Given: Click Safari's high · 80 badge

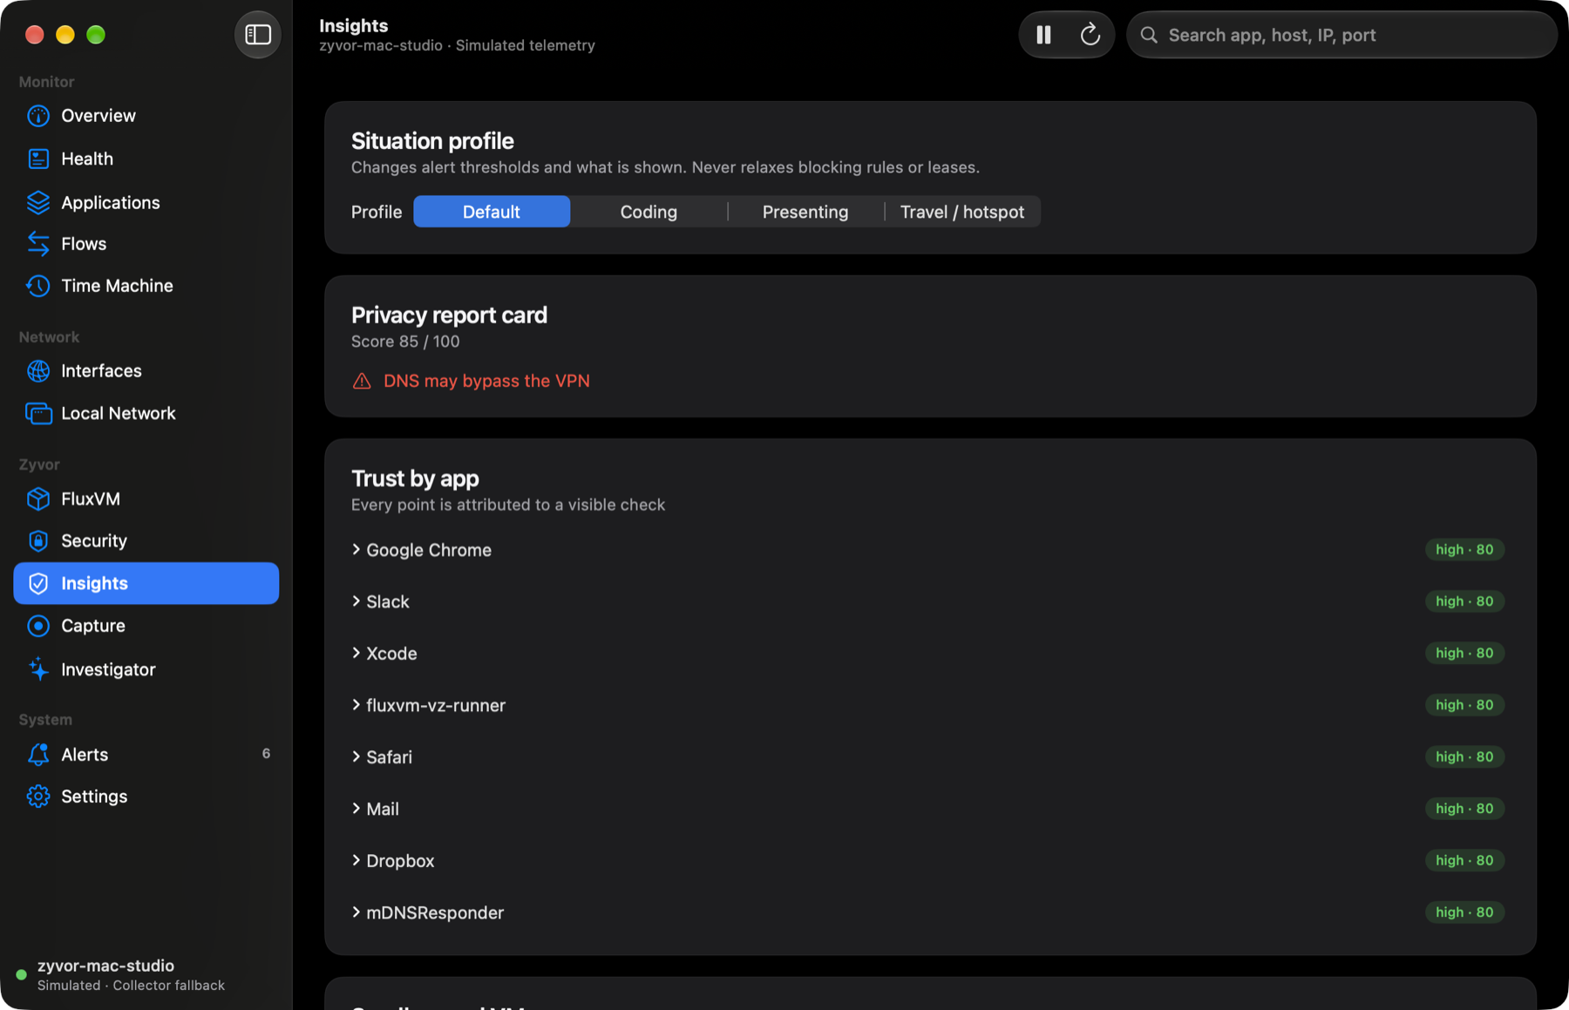Looking at the screenshot, I should [1464, 757].
